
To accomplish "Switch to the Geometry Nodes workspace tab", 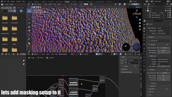I will point(100,2).
